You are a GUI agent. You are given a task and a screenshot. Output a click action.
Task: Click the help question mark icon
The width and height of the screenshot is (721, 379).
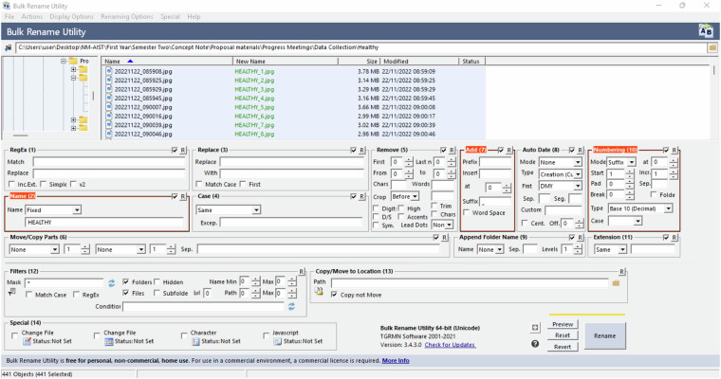[x=535, y=344]
